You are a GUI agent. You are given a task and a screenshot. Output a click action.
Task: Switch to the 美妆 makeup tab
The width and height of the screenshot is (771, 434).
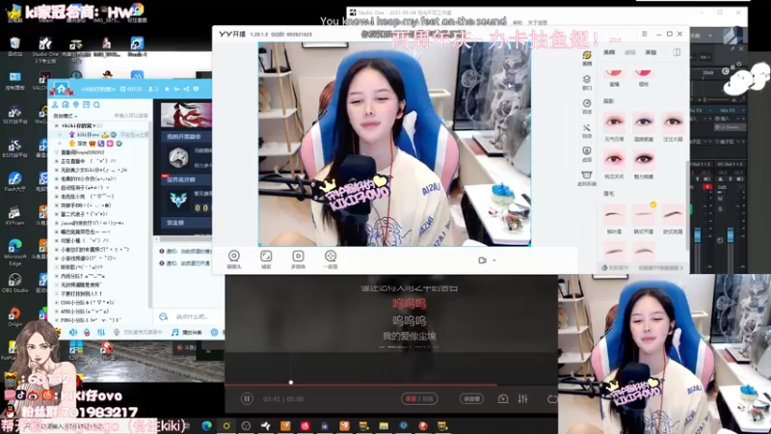click(651, 52)
